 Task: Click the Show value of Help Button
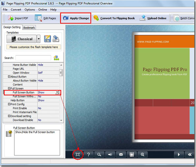[41, 100]
